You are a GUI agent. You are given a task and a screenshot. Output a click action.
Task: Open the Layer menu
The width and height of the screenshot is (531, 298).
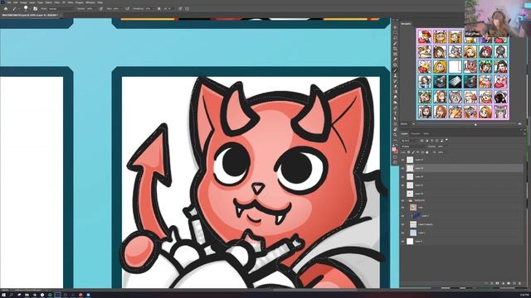click(x=32, y=2)
